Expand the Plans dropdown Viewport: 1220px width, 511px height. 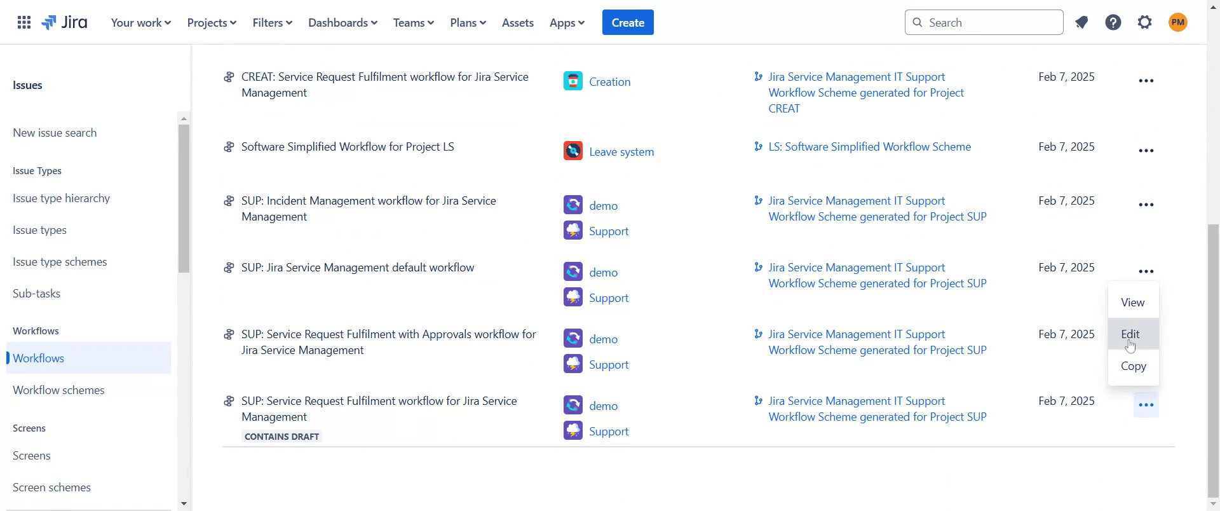click(468, 23)
